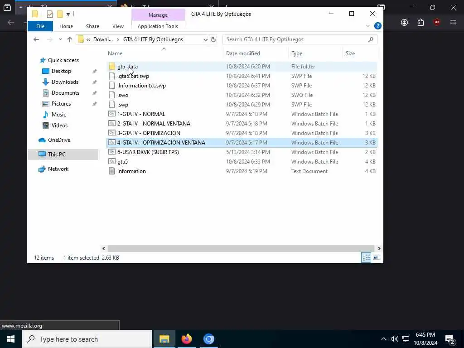Open Firefox from the taskbar

pos(186,339)
